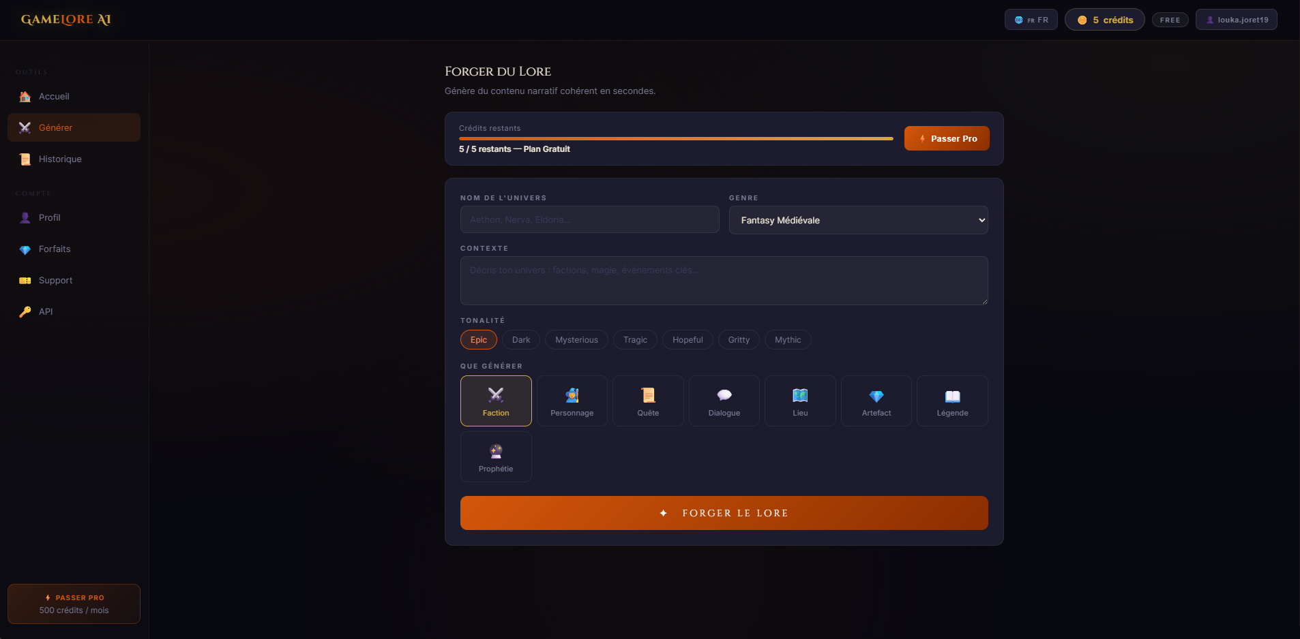Image resolution: width=1300 pixels, height=639 pixels.
Task: Click the Forger le Lore button
Action: 724,513
